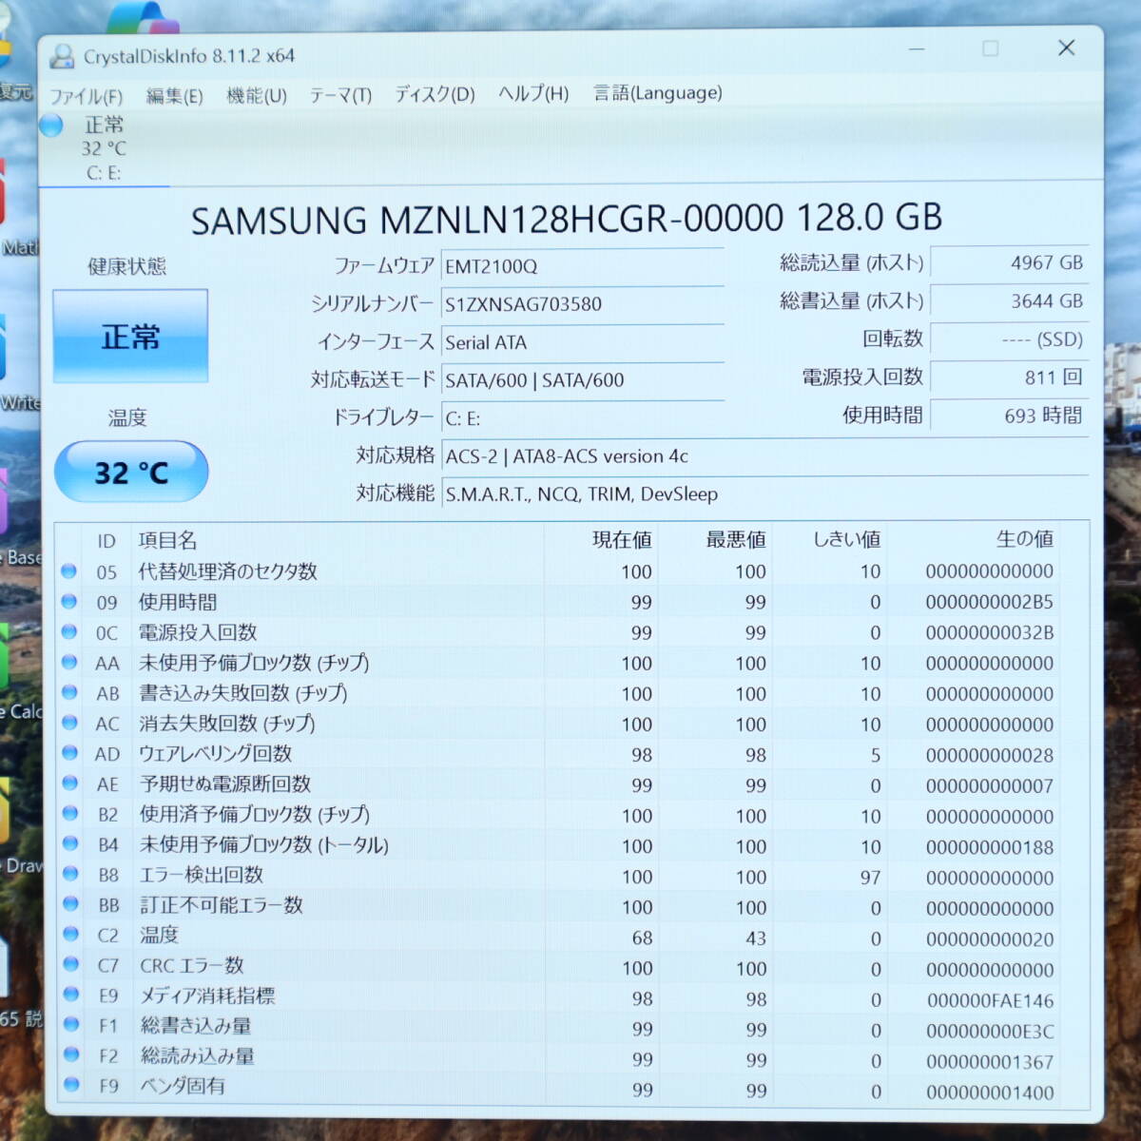Image resolution: width=1141 pixels, height=1141 pixels.
Task: Open the 編集(E) menu
Action: [x=175, y=96]
